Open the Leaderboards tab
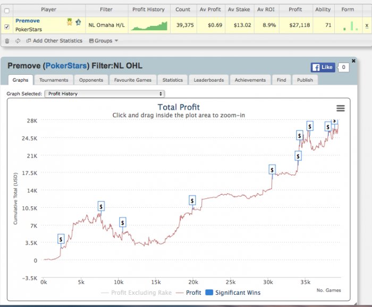 pos(209,80)
